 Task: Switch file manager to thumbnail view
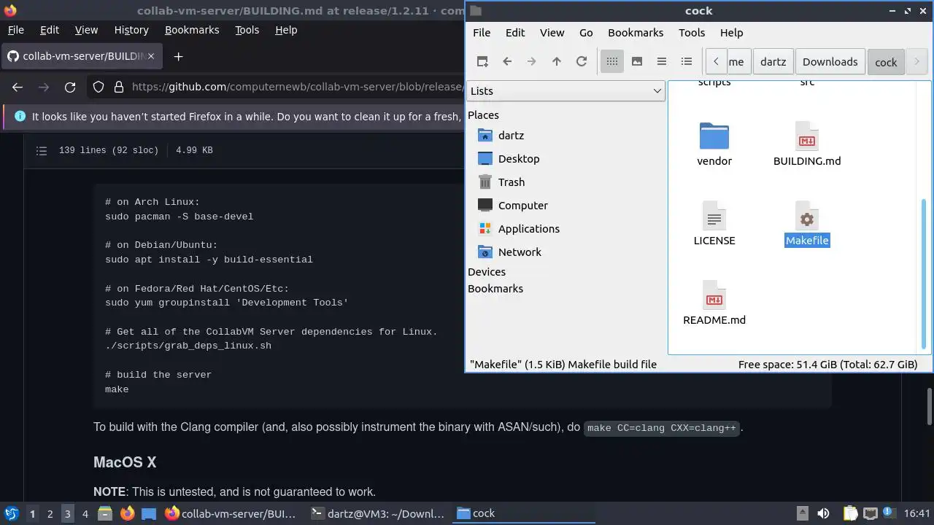637,62
